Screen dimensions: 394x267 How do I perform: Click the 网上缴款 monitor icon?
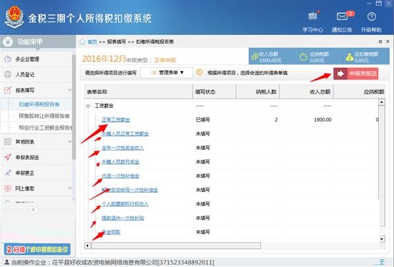tap(8, 188)
